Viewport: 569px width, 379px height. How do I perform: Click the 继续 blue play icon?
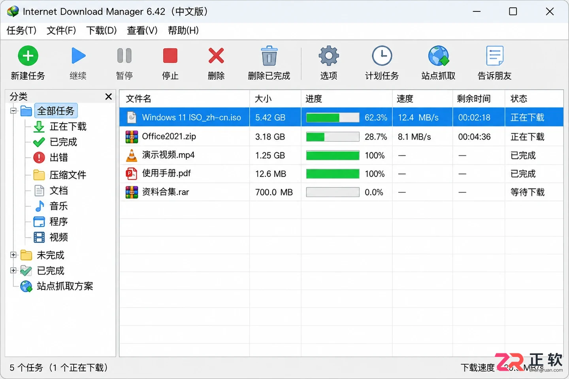point(78,56)
